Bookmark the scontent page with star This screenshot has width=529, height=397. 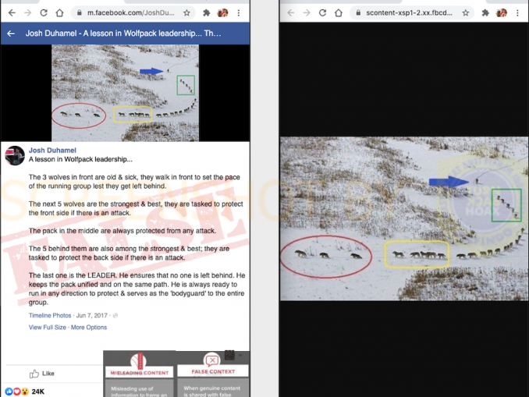466,12
